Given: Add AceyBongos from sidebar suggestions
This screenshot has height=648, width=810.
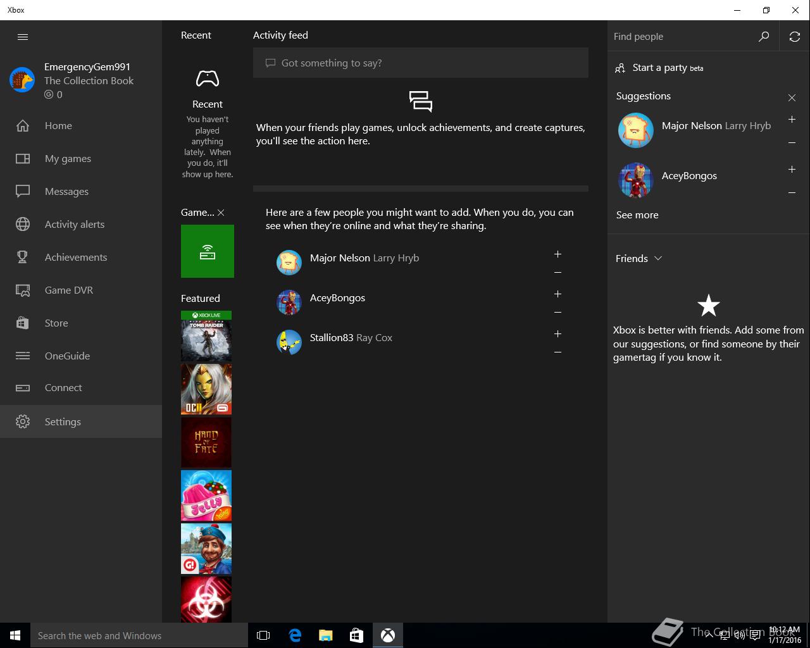Looking at the screenshot, I should 792,169.
